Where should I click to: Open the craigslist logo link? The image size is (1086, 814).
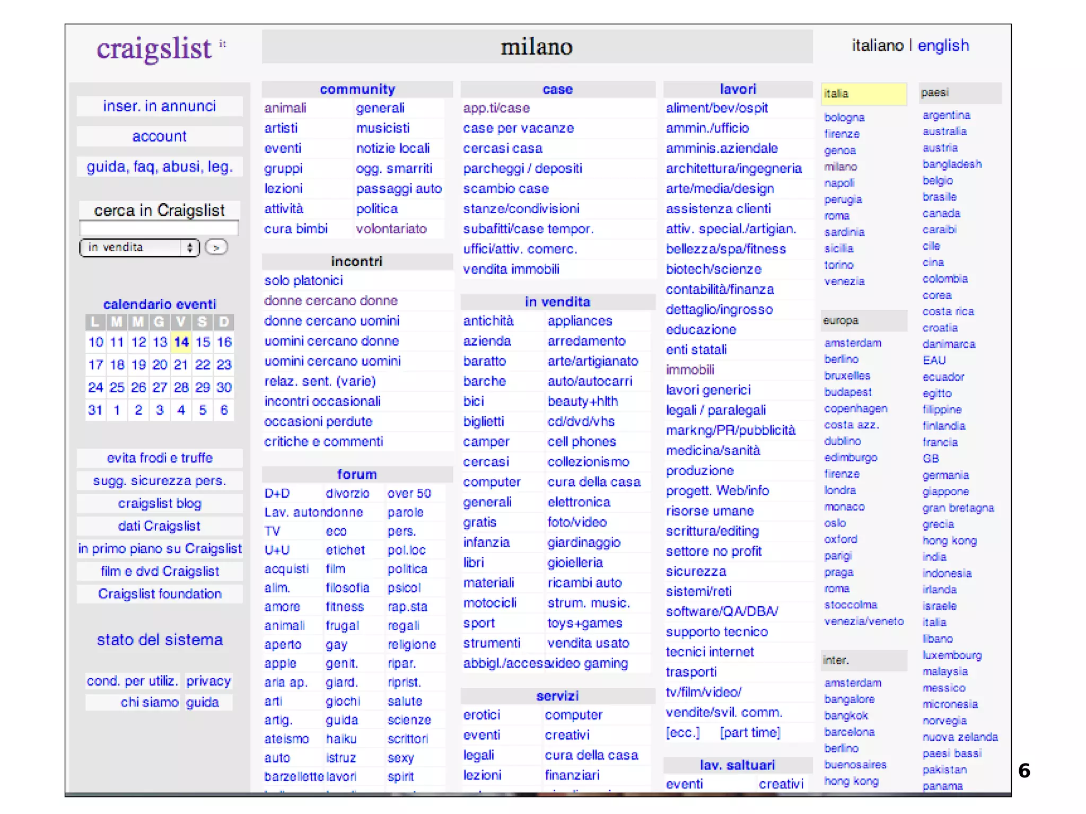[154, 49]
